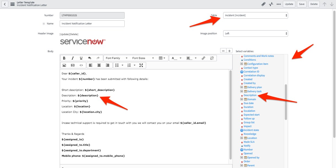Screen dimensions: 336x168
Task: Insert a video into the body
Action: pyautogui.click(x=73, y=65)
